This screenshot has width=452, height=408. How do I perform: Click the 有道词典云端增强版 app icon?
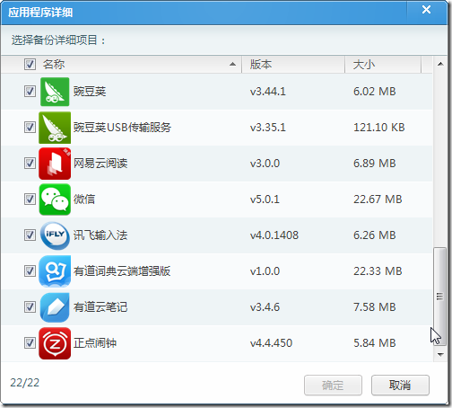55,271
